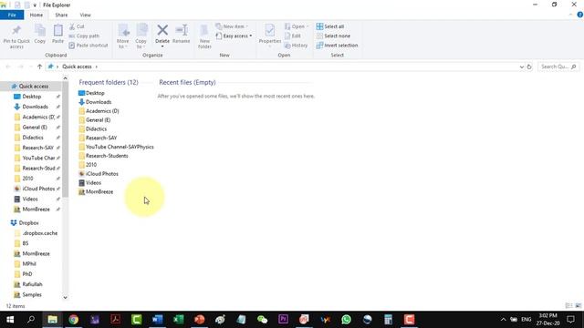Click Copy path in Clipboard group

pos(84,36)
